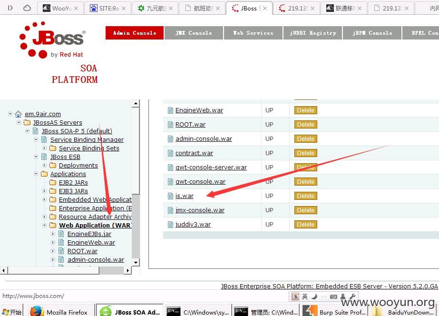Viewport: 439px width, 316px height.
Task: Select Resource Adapter Archive in tree
Action: [x=95, y=217]
